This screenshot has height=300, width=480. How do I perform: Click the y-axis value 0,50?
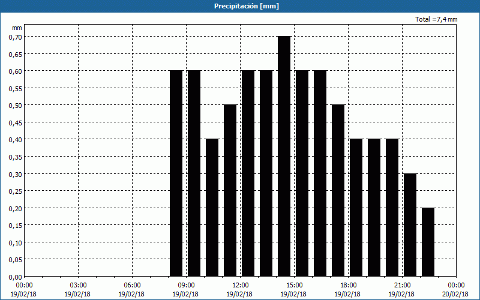(x=16, y=106)
